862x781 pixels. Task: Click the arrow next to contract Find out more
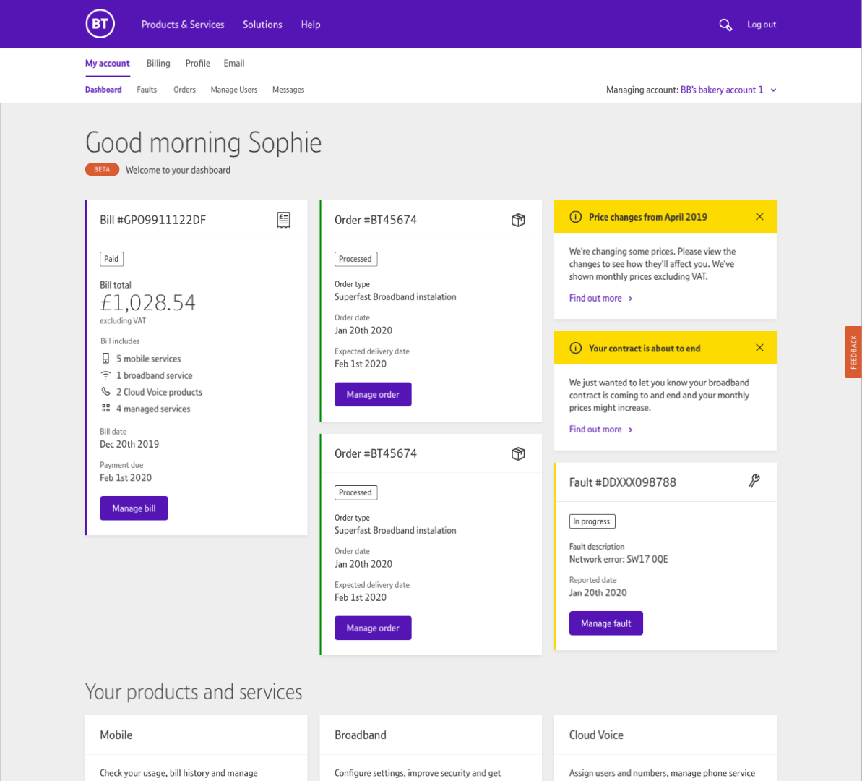click(x=631, y=430)
